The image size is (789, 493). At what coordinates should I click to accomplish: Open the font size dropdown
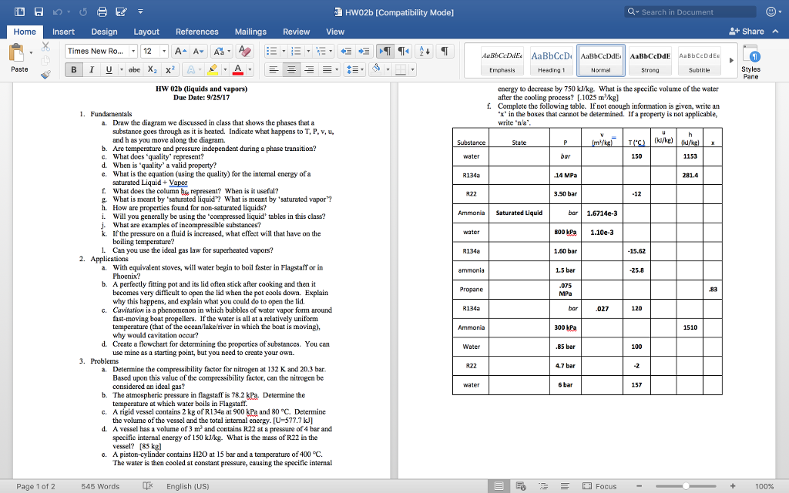pyautogui.click(x=164, y=50)
